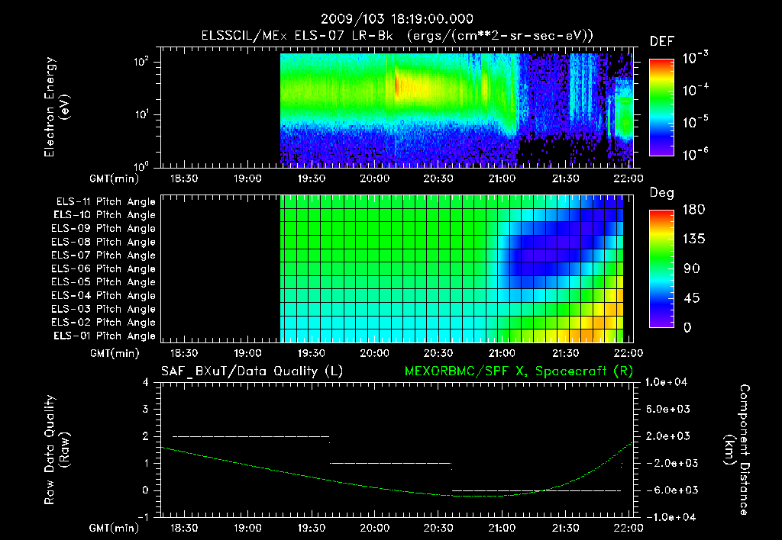Image resolution: width=782 pixels, height=540 pixels.
Task: Select the "ELS-05 Pitch Angle" row label
Action: 104,282
